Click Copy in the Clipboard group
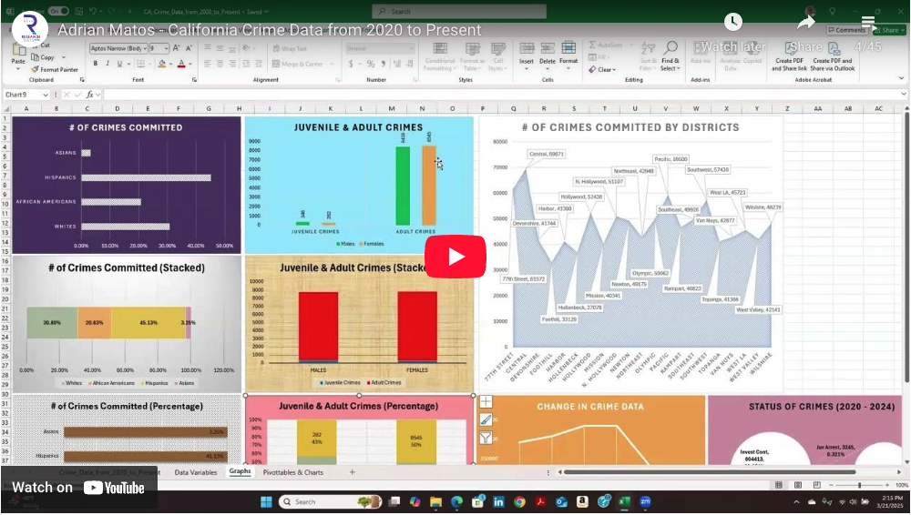This screenshot has height=515, width=911. [43, 57]
